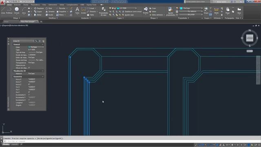Expand the Capas panel flyout
261x147 pixels.
[120, 18]
